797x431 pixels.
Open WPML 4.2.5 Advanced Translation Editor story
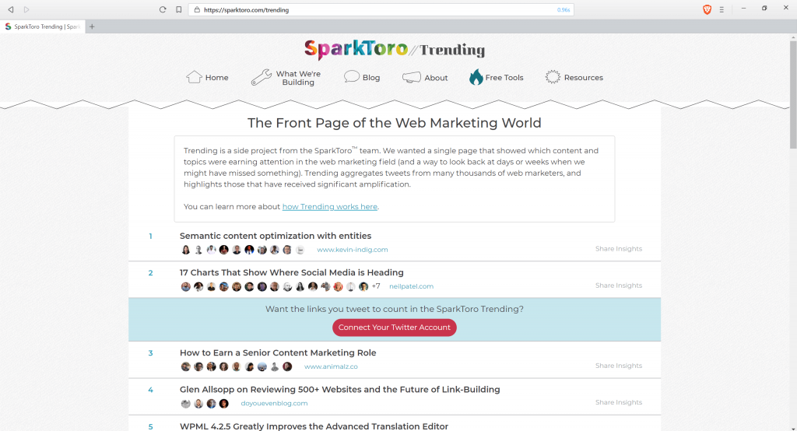click(x=314, y=426)
